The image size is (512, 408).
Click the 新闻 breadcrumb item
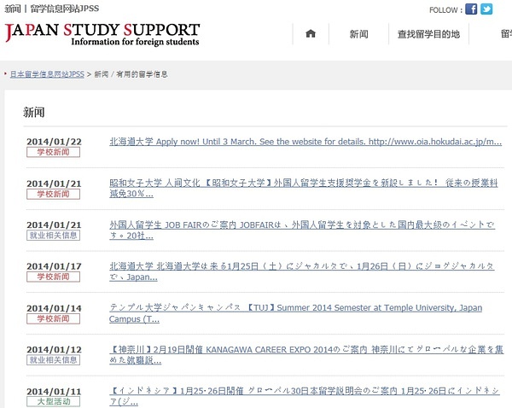click(101, 74)
